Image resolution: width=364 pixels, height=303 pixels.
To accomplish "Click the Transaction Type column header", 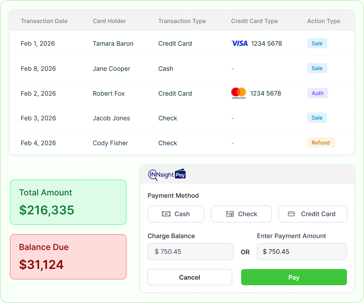I will tap(182, 21).
